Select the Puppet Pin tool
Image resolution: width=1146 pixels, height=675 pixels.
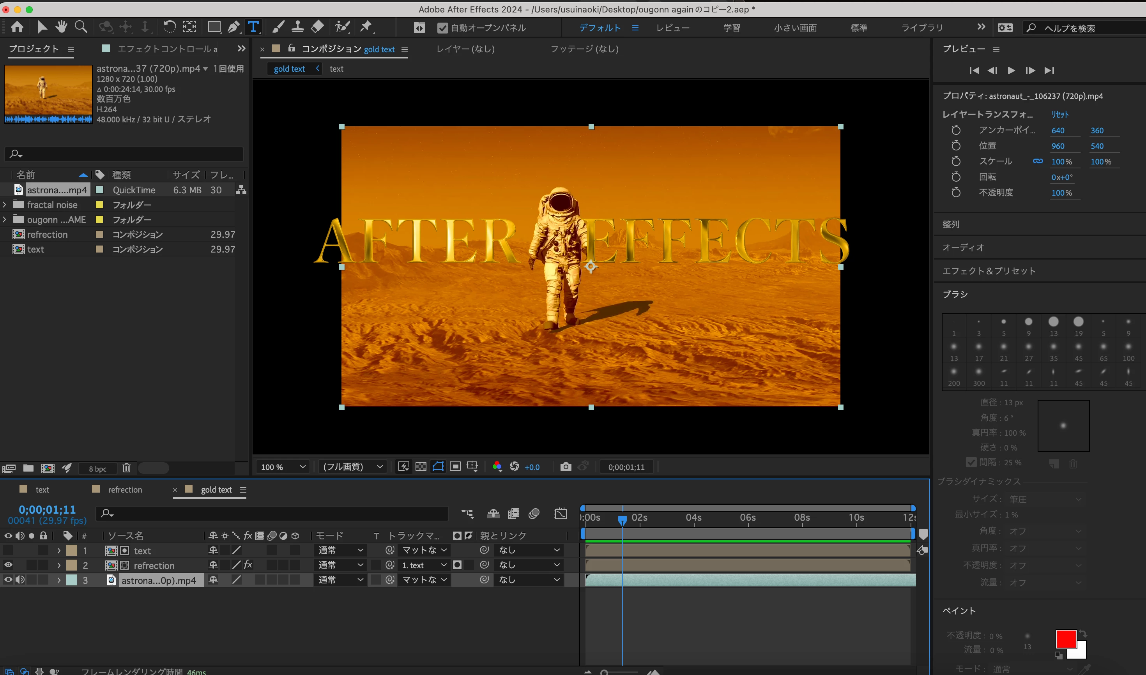pyautogui.click(x=366, y=27)
